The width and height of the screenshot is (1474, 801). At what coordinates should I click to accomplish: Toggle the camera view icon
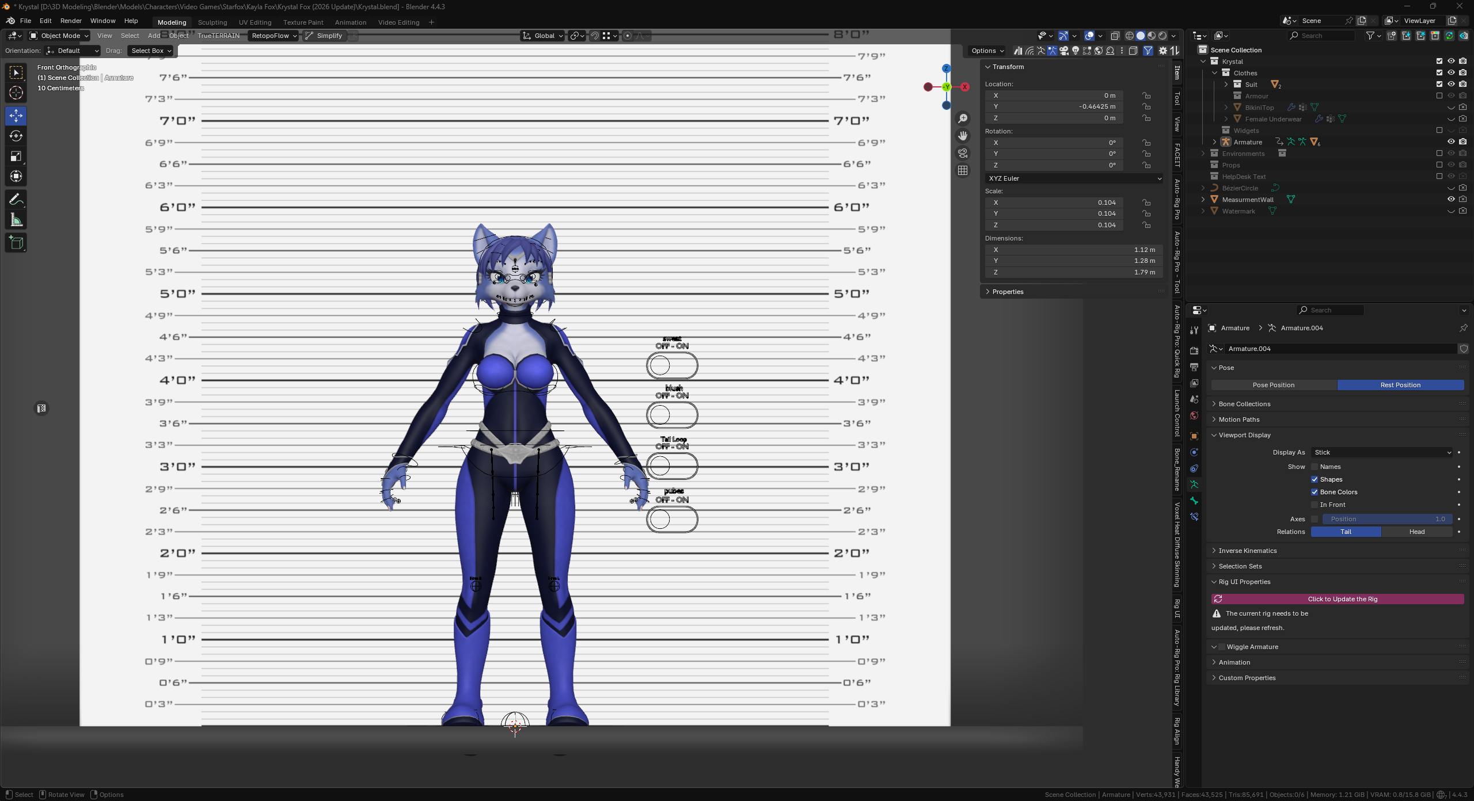point(963,153)
